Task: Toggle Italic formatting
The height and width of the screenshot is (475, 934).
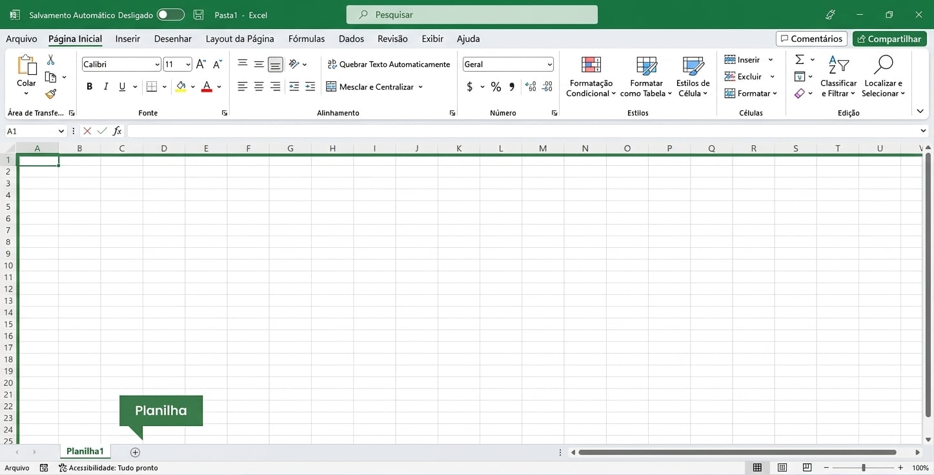Action: 105,86
